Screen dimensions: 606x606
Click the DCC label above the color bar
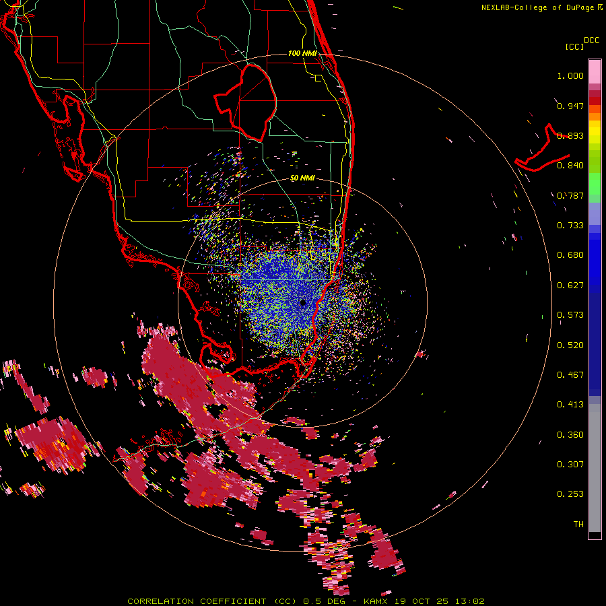tap(592, 40)
